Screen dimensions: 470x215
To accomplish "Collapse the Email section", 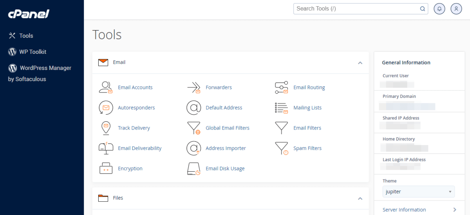I will point(360,63).
